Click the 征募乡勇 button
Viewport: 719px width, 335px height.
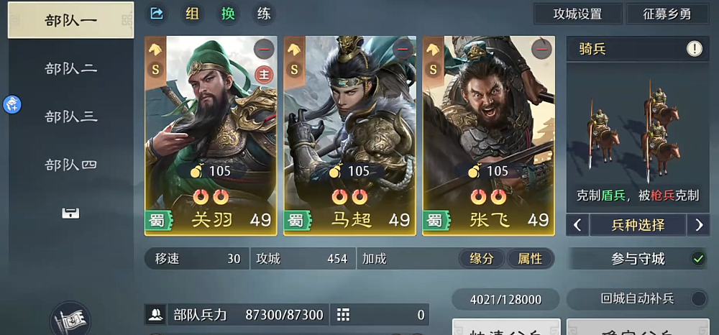point(667,14)
